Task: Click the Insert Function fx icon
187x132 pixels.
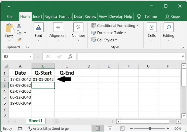Action: click(70, 56)
